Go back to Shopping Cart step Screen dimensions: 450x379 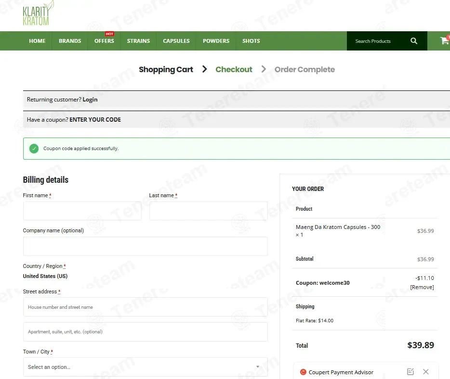click(166, 69)
